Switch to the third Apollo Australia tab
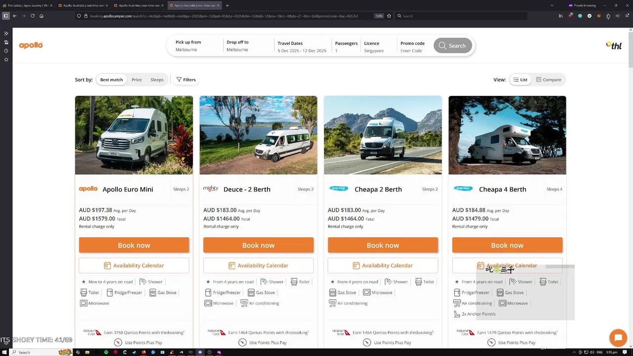This screenshot has height=356, width=633. point(194,5)
